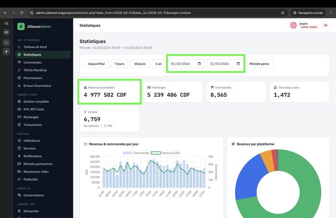Screen dimensions: 336x218
Task: Click the JOboostAdmin lightning logo
Action: point(21,26)
